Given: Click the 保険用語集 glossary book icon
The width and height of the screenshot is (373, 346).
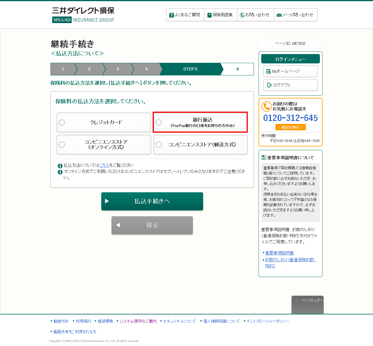Looking at the screenshot, I should pyautogui.click(x=209, y=15).
